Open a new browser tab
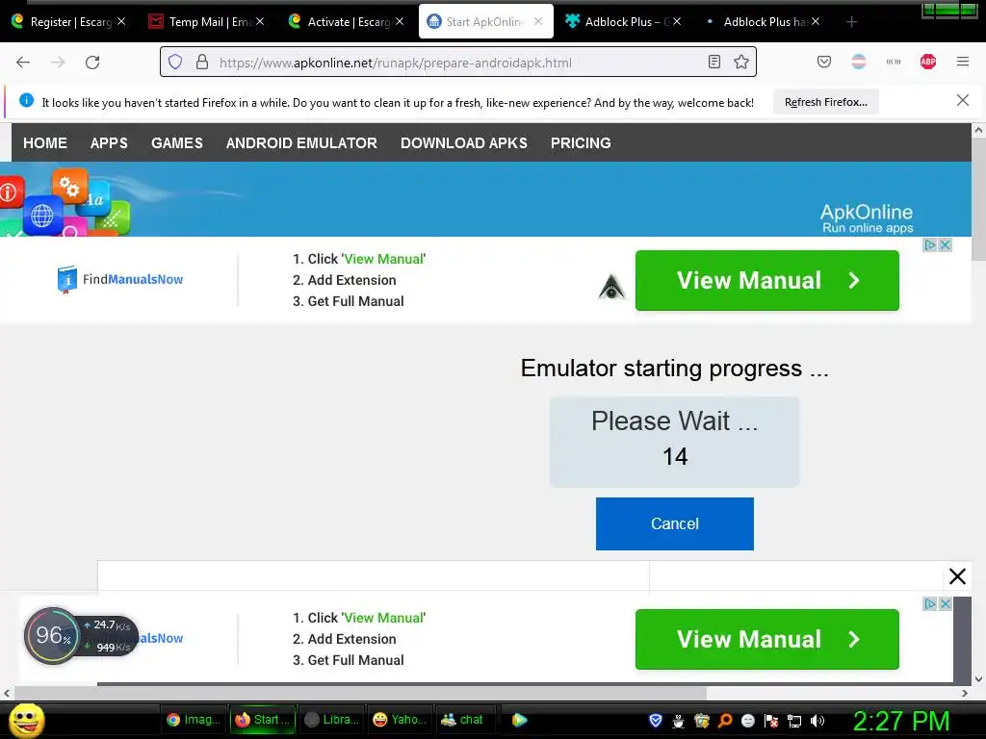 (851, 22)
